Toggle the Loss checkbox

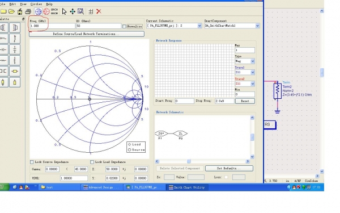pos(226,177)
